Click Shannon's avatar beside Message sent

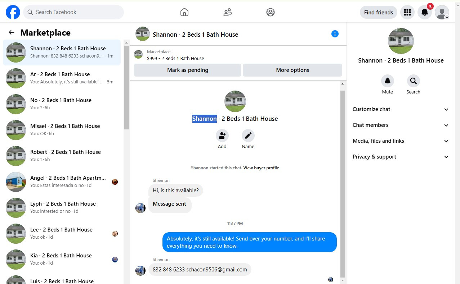point(140,208)
